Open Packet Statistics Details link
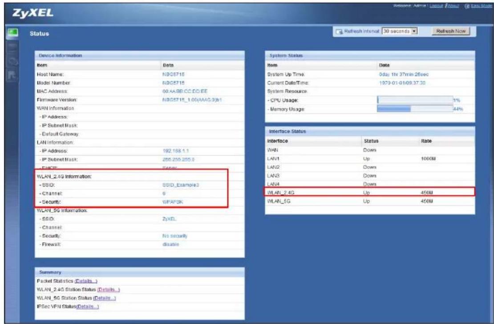 click(x=86, y=281)
